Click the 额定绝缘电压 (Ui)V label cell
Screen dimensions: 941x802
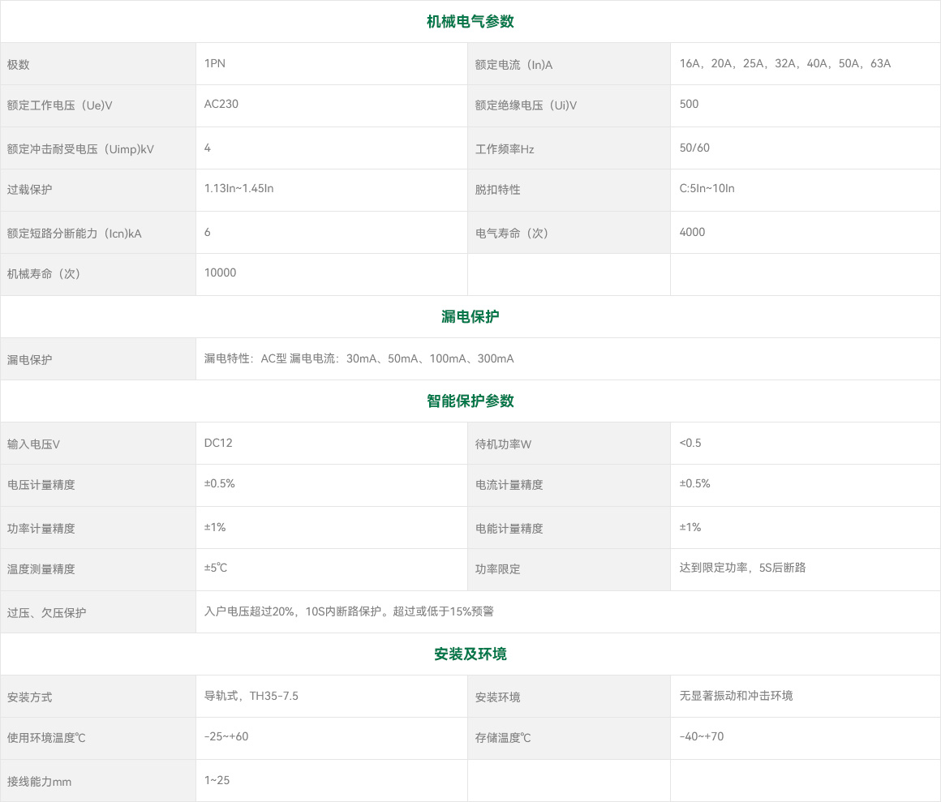526,105
